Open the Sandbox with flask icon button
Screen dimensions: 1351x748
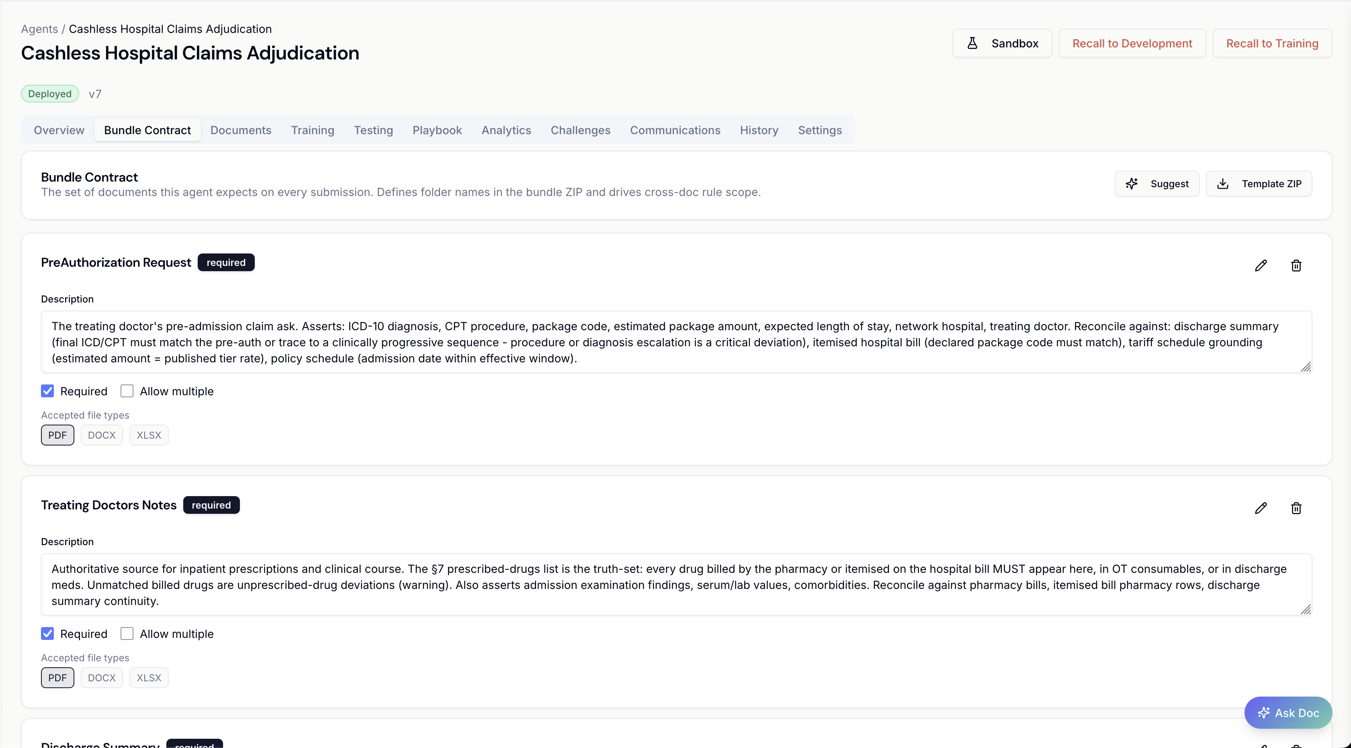point(1002,43)
